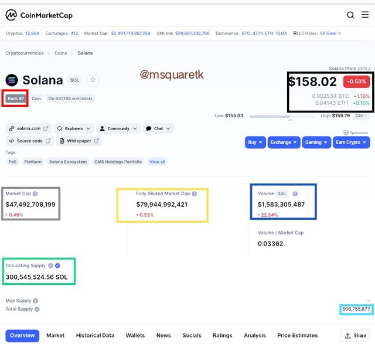Viewport: 375px width, 344px height.
Task: Select the Overview tab
Action: [x=22, y=336]
